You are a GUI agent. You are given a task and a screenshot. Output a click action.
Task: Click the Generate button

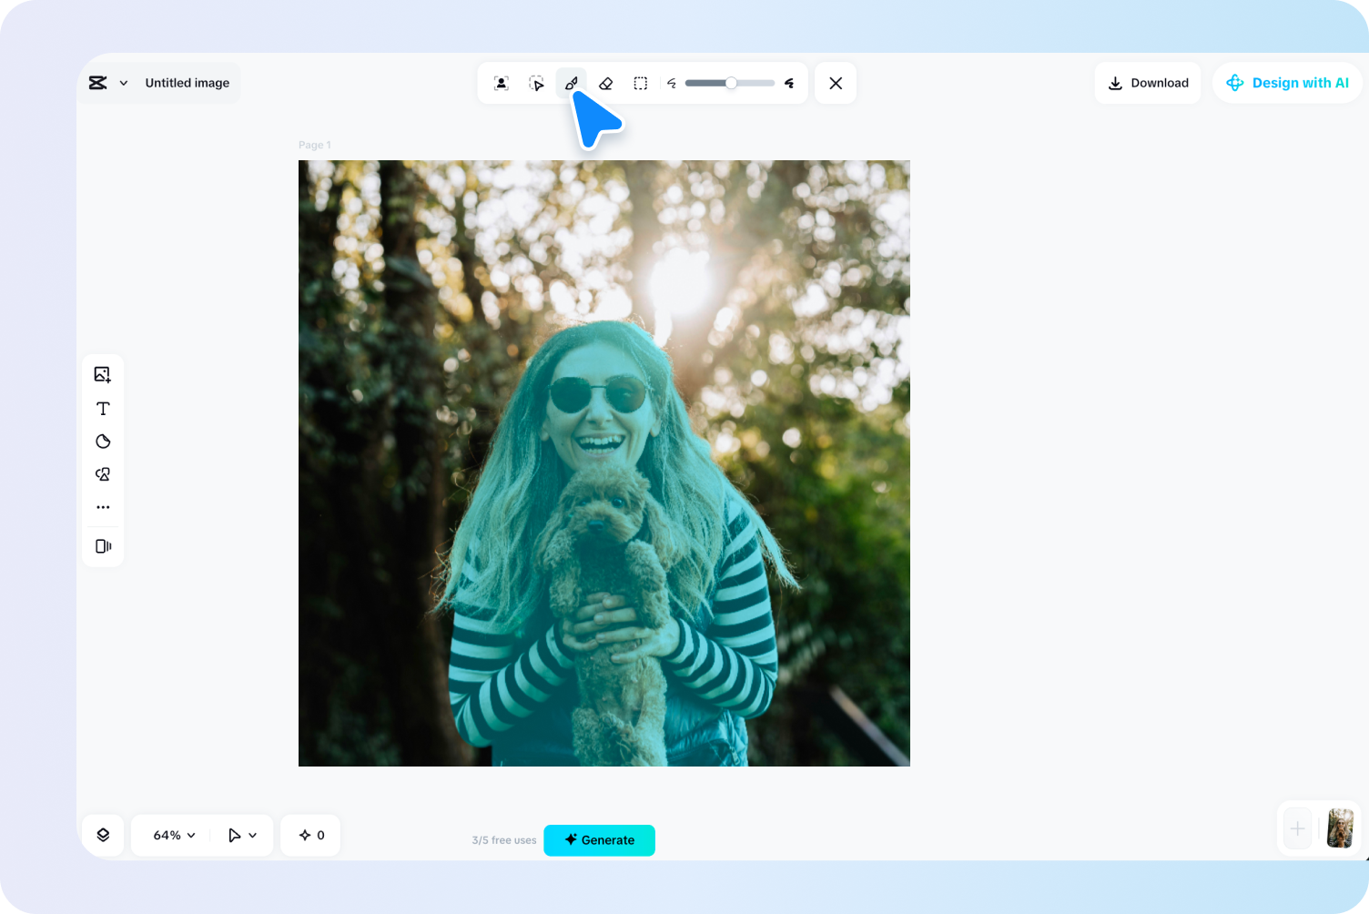pyautogui.click(x=599, y=839)
